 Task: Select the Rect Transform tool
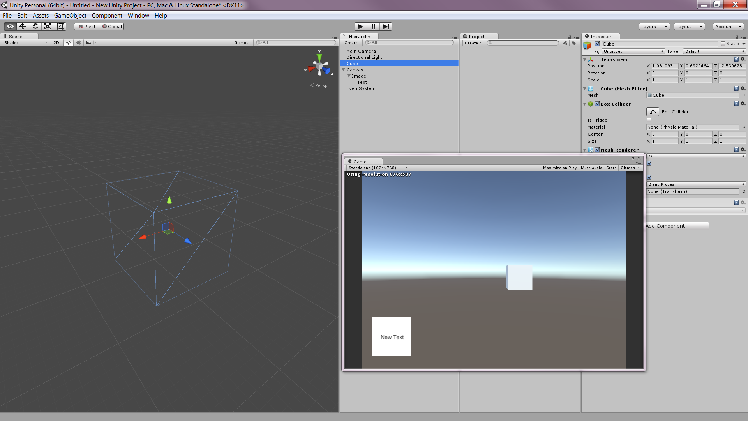60,26
